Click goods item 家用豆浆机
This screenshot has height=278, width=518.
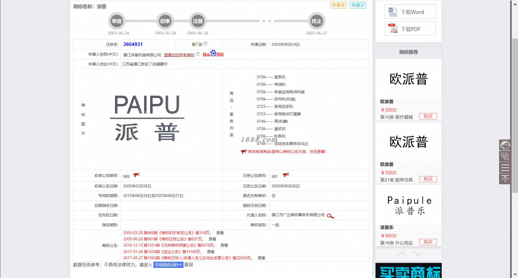point(284,107)
